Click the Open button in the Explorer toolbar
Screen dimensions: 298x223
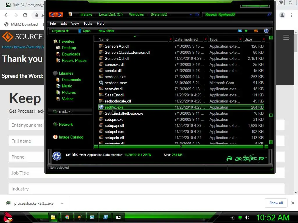pos(84,31)
